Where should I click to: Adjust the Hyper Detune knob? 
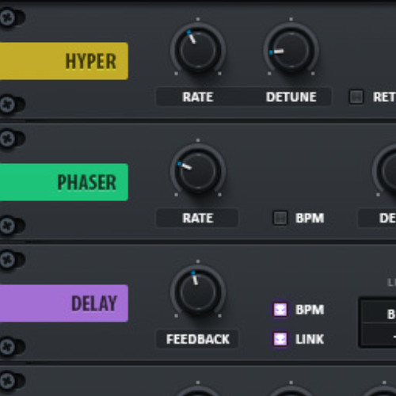pyautogui.click(x=291, y=49)
